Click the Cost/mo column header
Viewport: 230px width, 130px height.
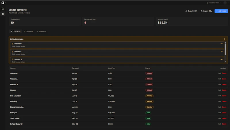point(112,68)
